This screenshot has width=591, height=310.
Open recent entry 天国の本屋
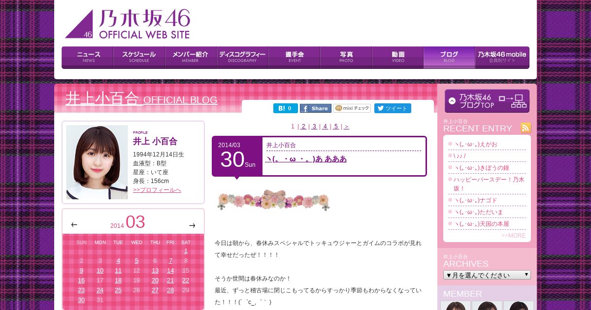tap(481, 224)
